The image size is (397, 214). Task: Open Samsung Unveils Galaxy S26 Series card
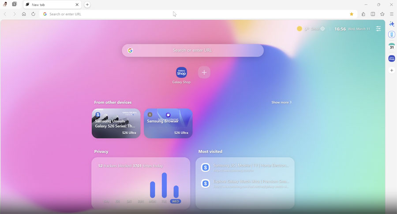116,123
